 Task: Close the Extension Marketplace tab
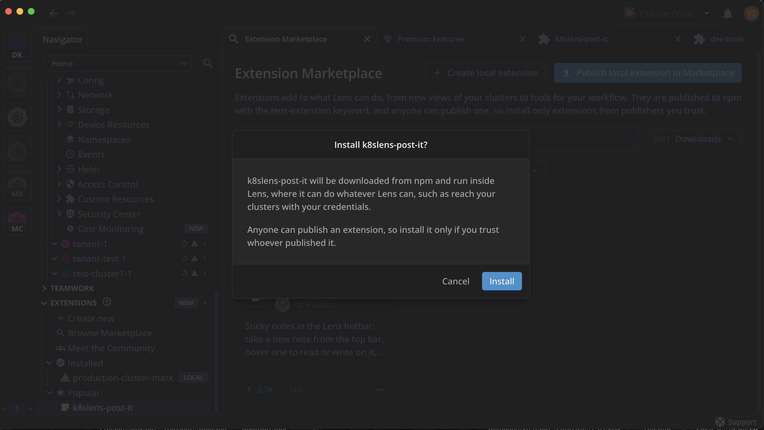[x=367, y=39]
